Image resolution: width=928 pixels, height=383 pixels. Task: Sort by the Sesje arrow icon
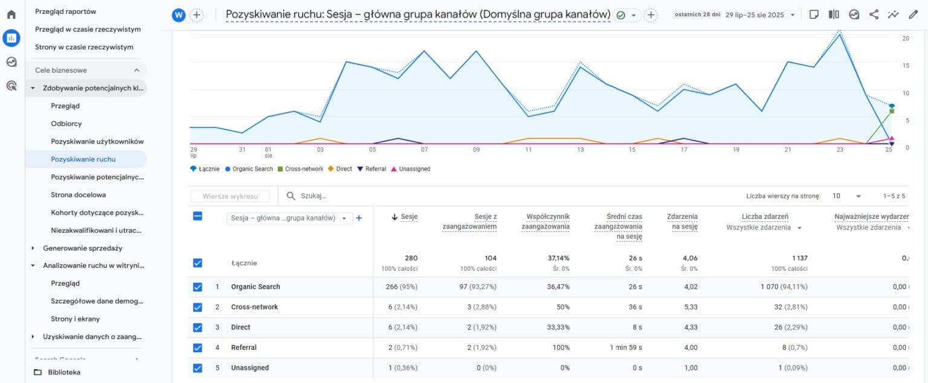pos(395,217)
